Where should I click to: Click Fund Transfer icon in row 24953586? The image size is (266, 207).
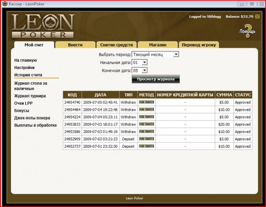tap(146, 131)
